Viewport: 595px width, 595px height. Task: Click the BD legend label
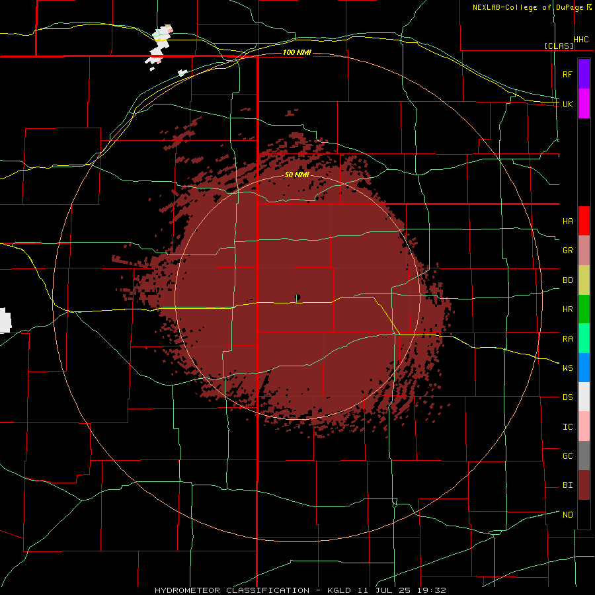[x=567, y=280]
